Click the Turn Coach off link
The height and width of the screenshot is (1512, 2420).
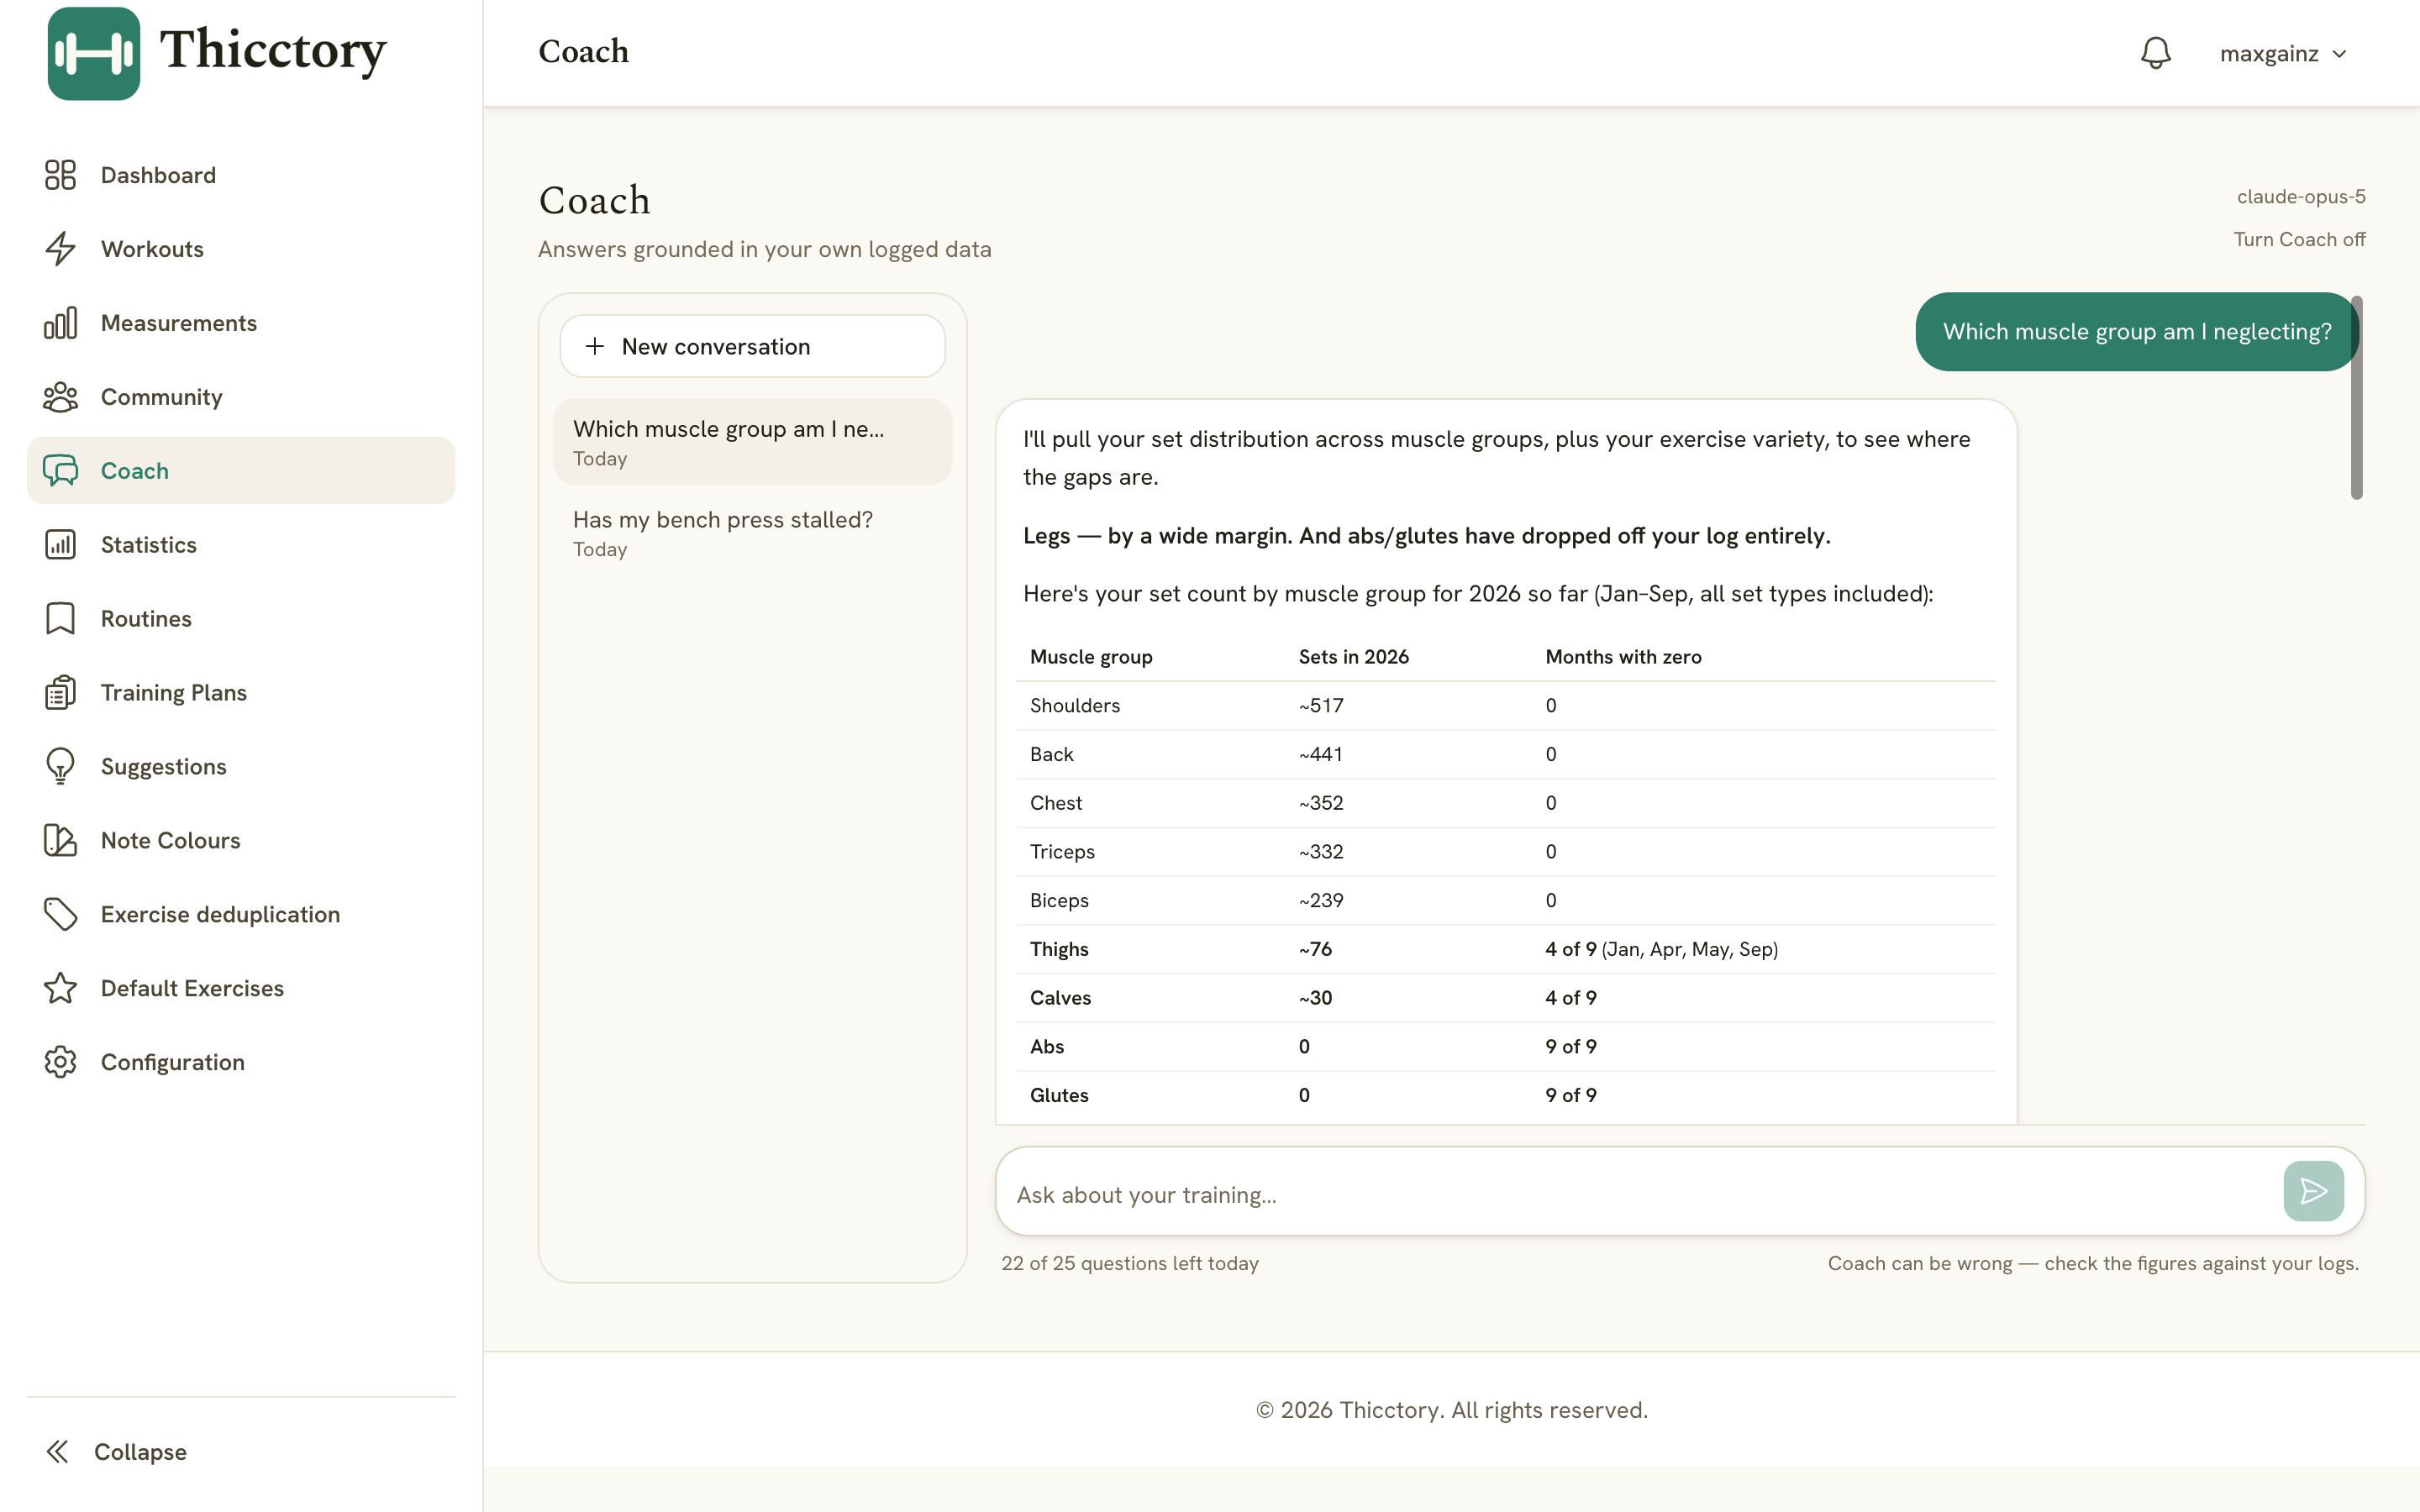pos(2299,240)
